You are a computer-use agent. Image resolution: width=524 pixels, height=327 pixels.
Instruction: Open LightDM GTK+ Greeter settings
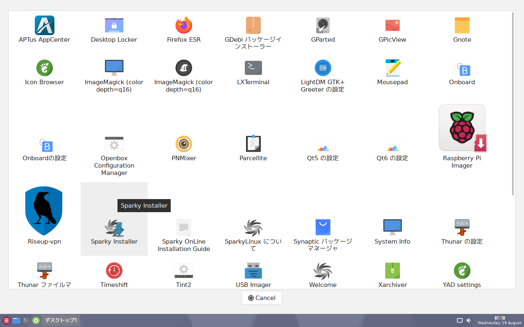pos(323,76)
